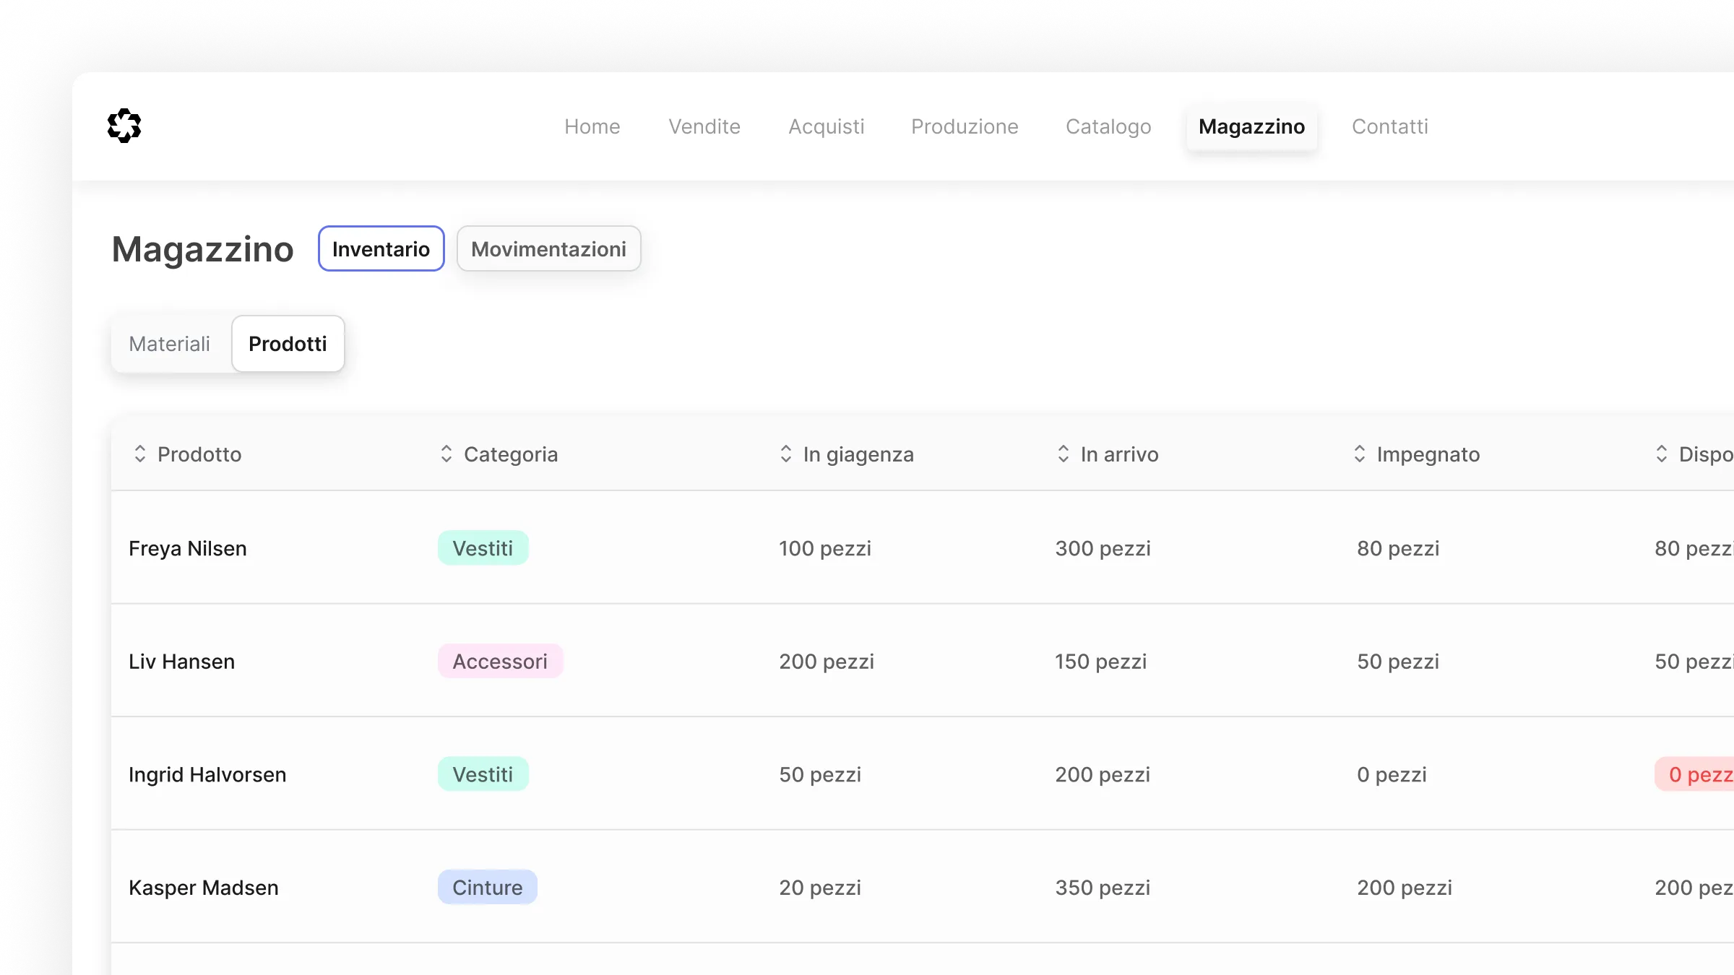This screenshot has height=975, width=1734.
Task: Go to Home tab
Action: point(592,126)
